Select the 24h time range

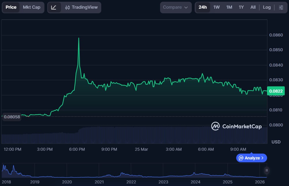coord(202,7)
